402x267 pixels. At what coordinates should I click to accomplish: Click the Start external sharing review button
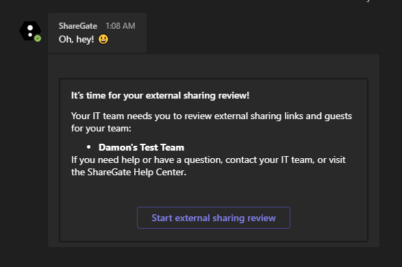click(214, 218)
